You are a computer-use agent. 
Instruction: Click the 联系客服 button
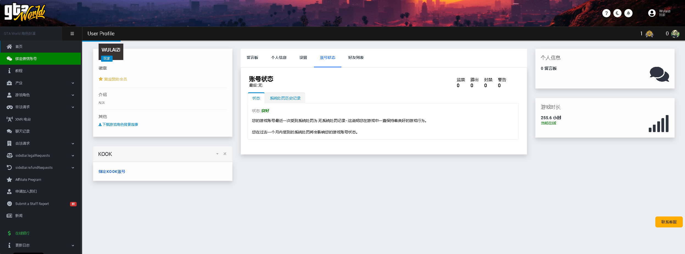(x=669, y=222)
